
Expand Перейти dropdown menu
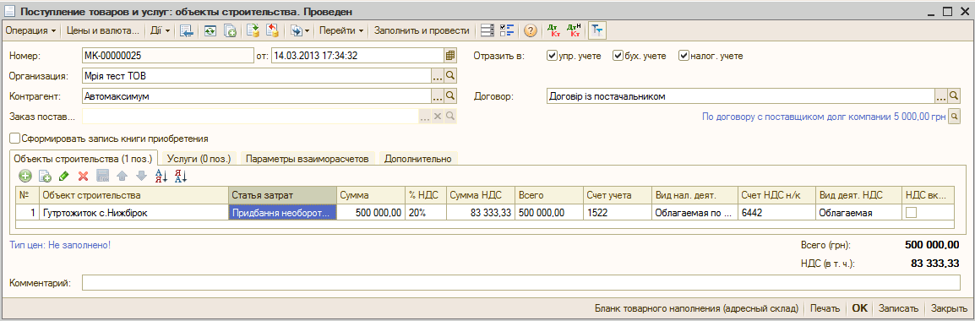341,30
